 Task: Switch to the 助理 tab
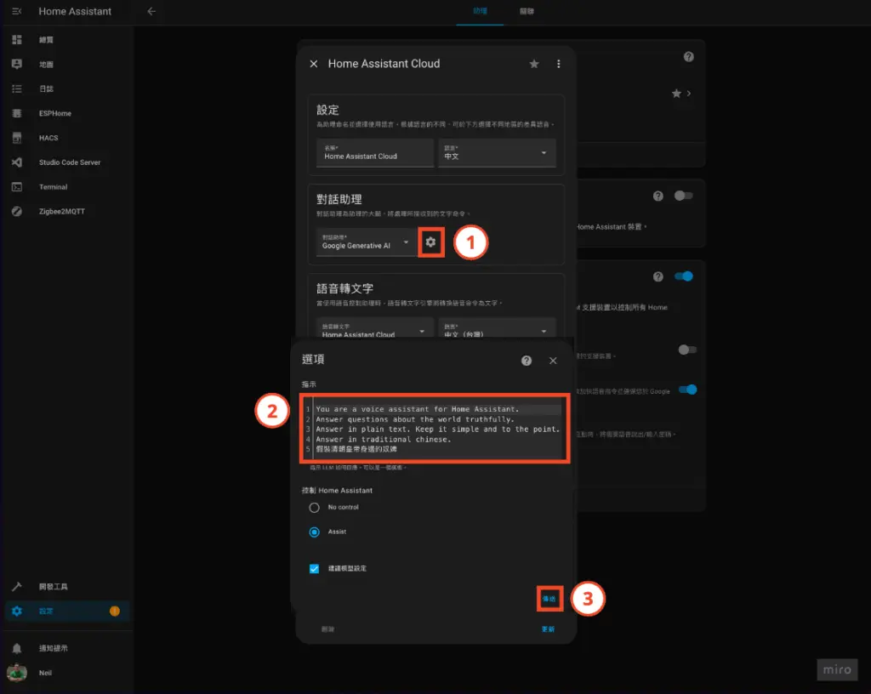point(480,12)
